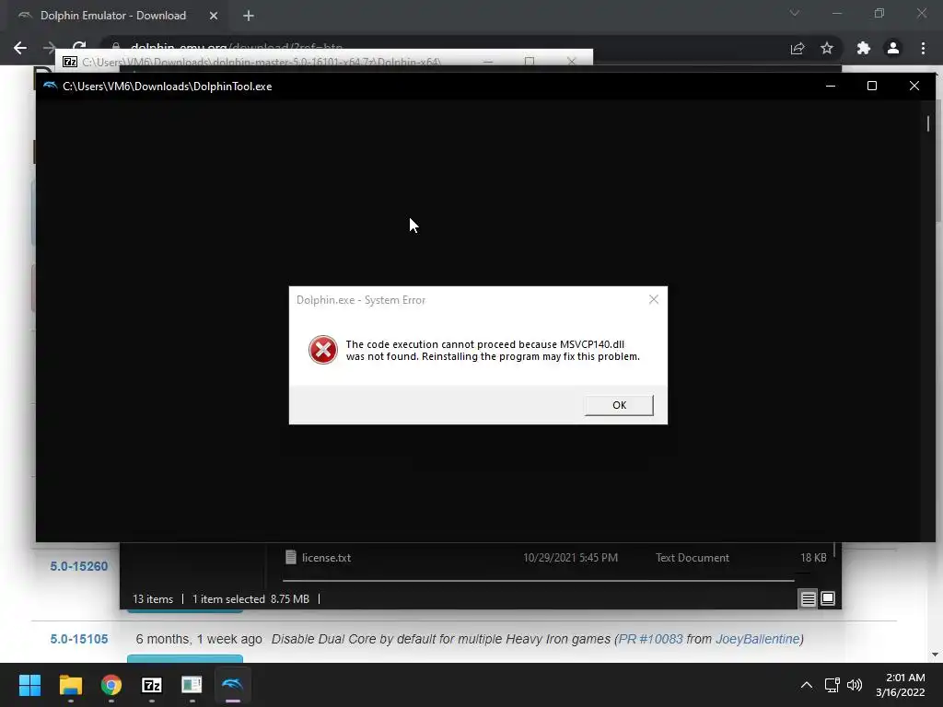Open version 5.0-15105 link
Viewport: 943px width, 707px height.
coord(79,639)
